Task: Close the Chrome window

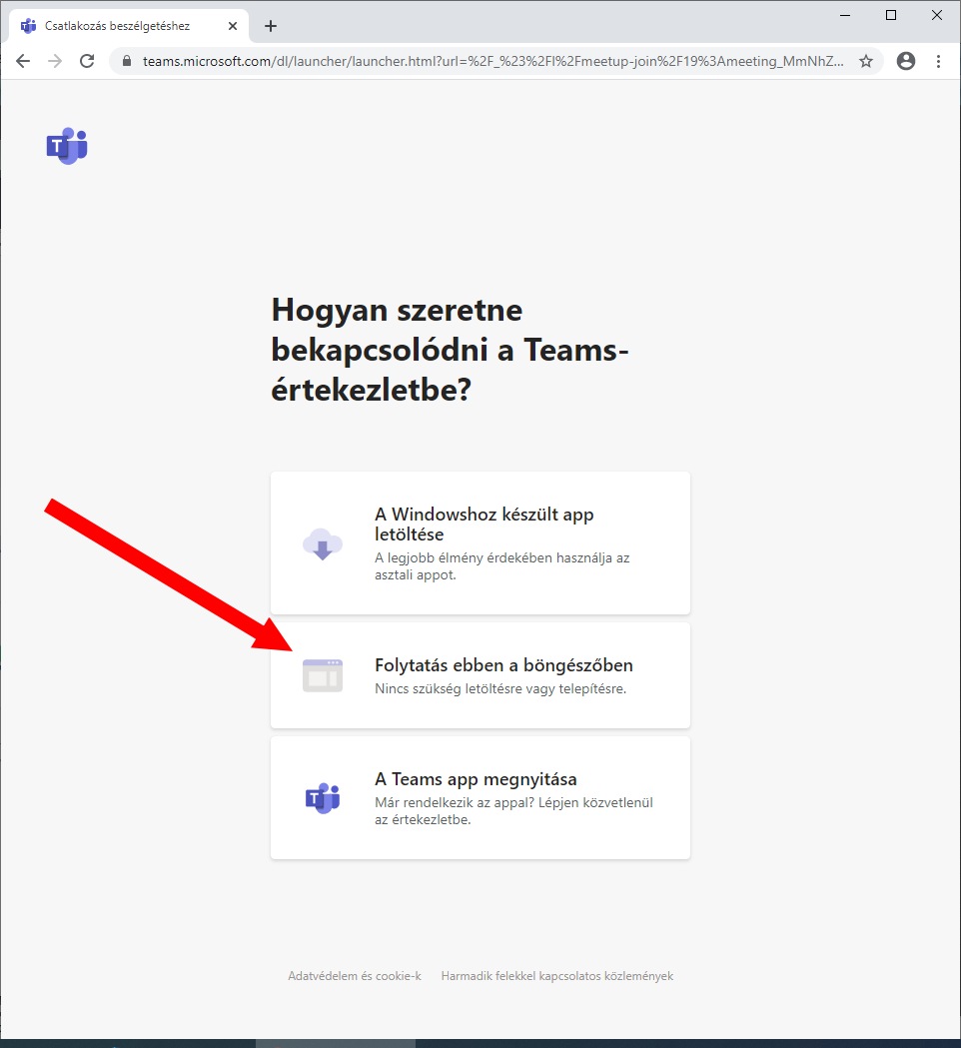Action: (937, 15)
